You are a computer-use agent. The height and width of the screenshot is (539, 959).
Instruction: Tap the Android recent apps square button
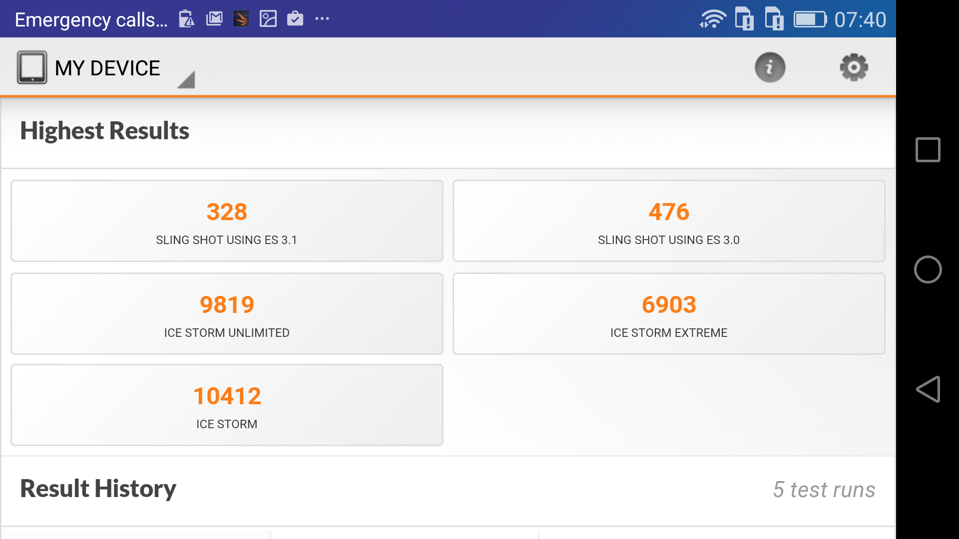pos(928,150)
